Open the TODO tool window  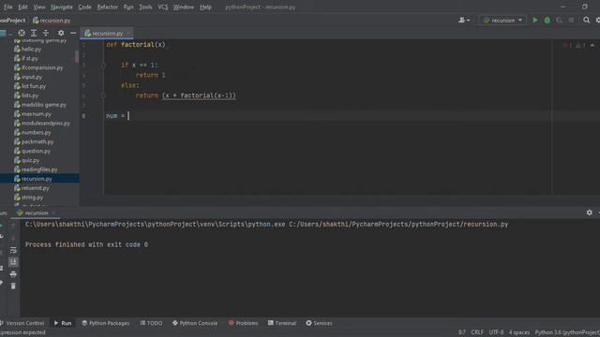151,323
